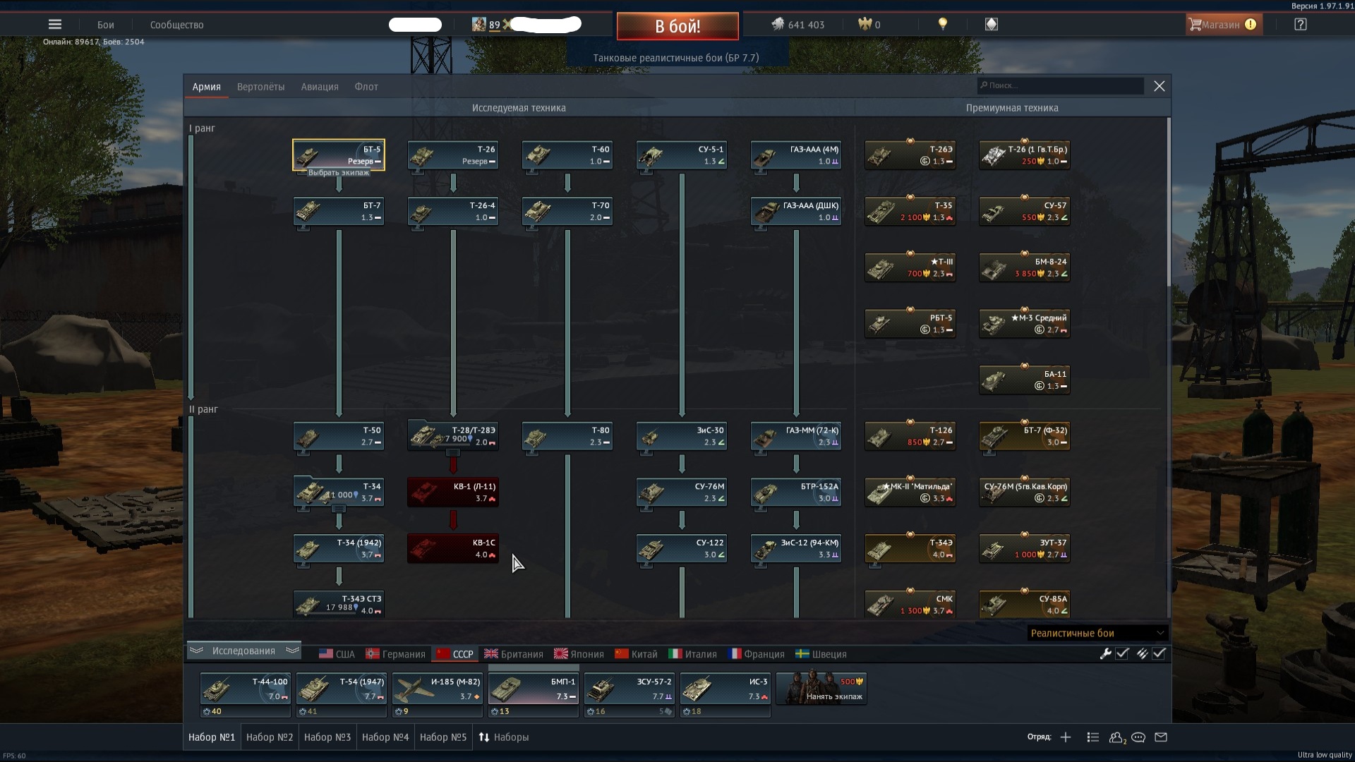Close the research tree window

coord(1159,86)
